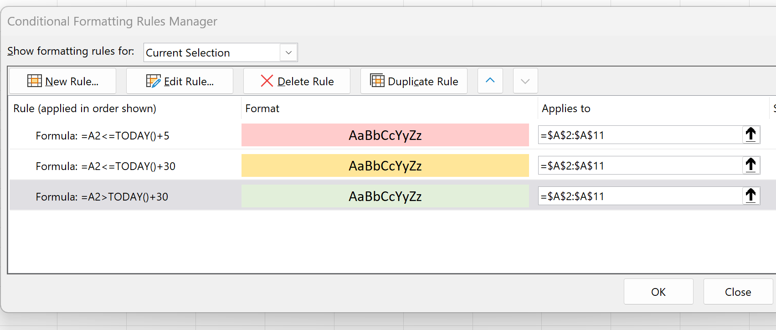
Task: Edit Applies to range for the TODAY()+5 rule
Action: (x=640, y=135)
